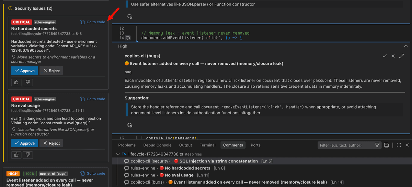Viewport: 412px width, 187px height.
Task: Select Event listener comment row at Ln 14
Action: [262, 182]
